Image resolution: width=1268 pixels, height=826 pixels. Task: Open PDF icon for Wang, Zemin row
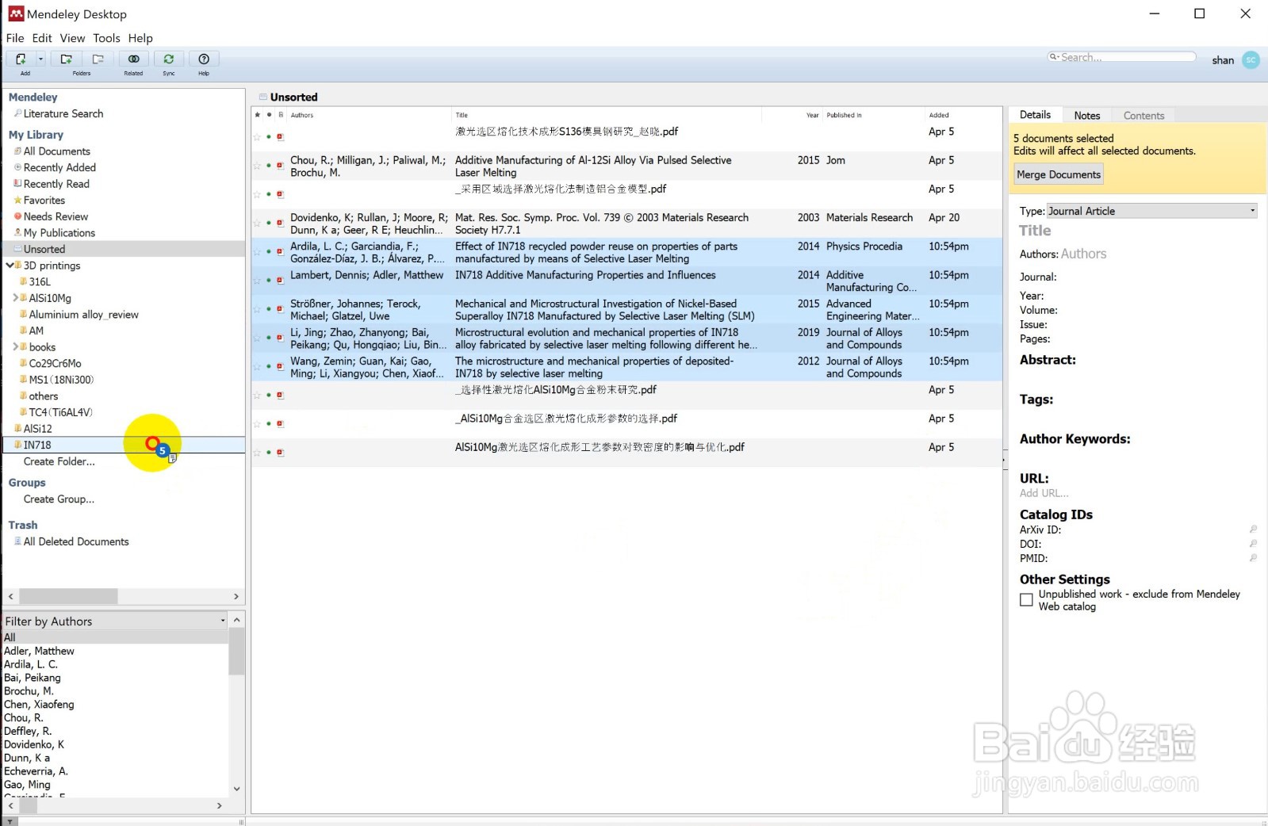click(x=280, y=366)
